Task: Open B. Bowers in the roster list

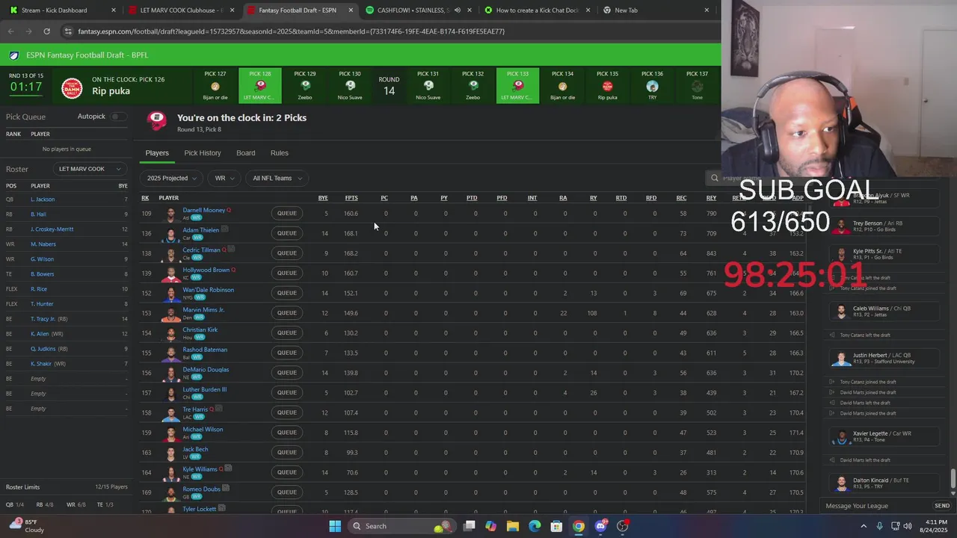Action: pos(43,274)
